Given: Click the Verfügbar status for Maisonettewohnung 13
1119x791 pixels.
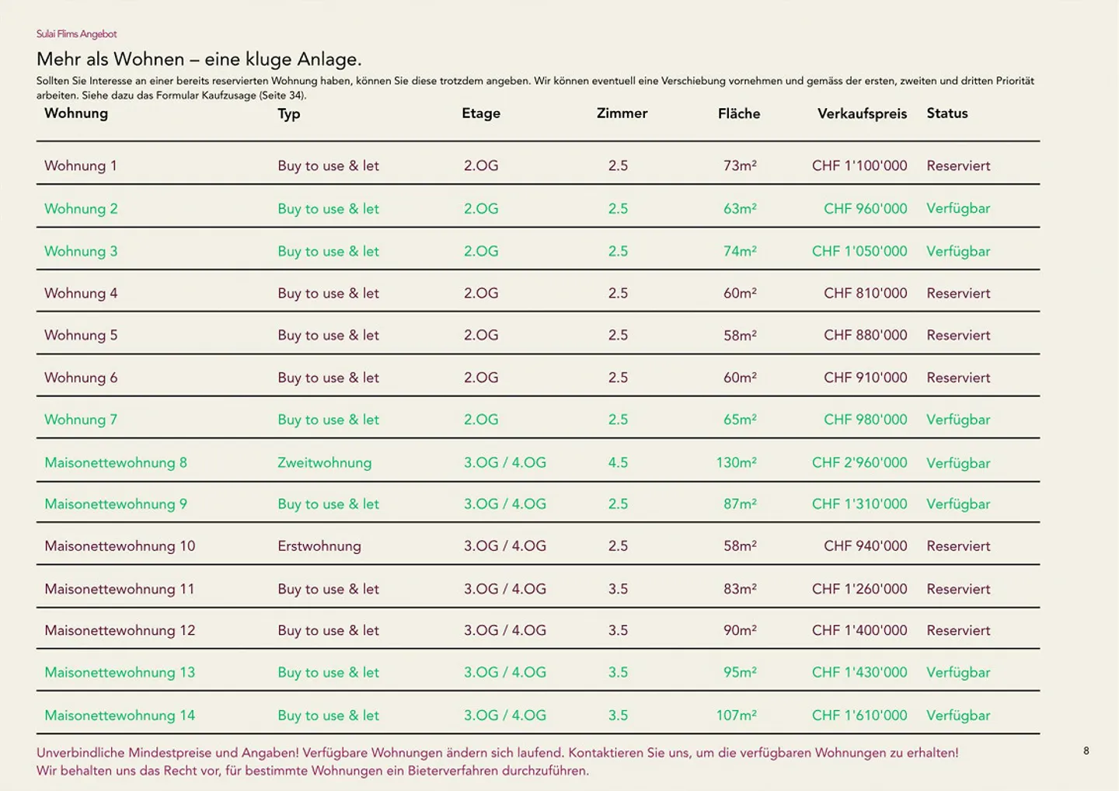Looking at the screenshot, I should click(x=958, y=672).
